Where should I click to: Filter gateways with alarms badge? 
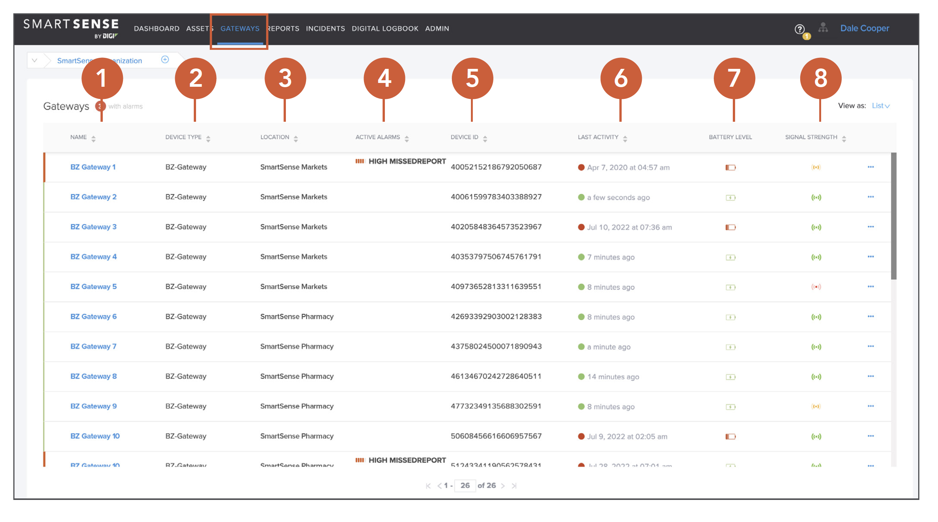pyautogui.click(x=100, y=106)
